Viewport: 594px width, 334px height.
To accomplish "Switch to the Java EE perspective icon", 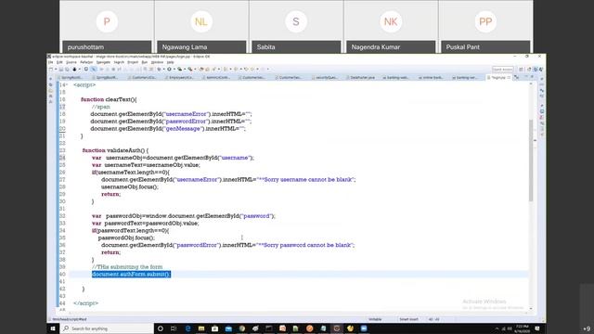I will [536, 70].
